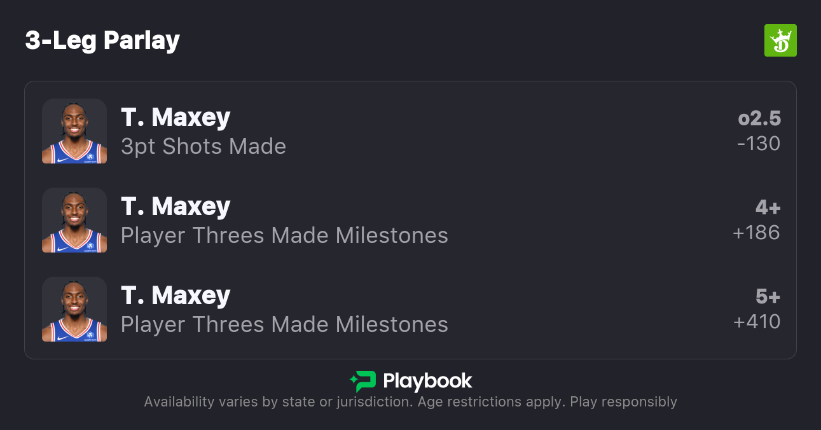Viewport: 821px width, 430px height.
Task: Click the +186 odds
Action: click(x=756, y=233)
